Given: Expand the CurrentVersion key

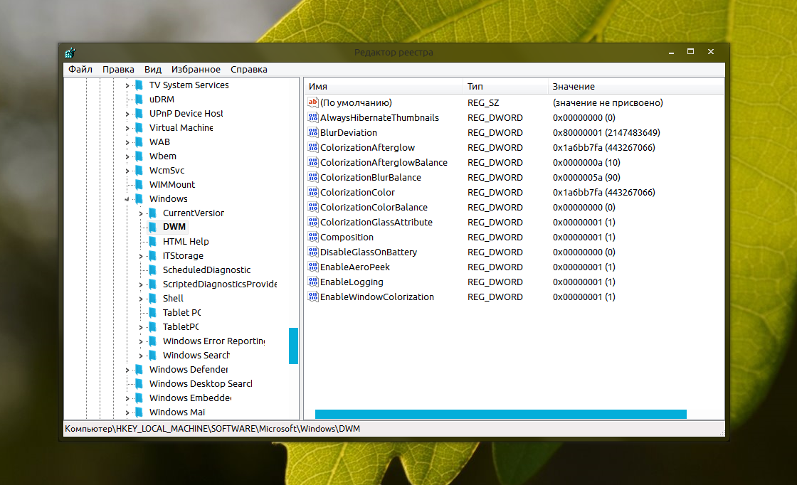Looking at the screenshot, I should click(x=141, y=213).
